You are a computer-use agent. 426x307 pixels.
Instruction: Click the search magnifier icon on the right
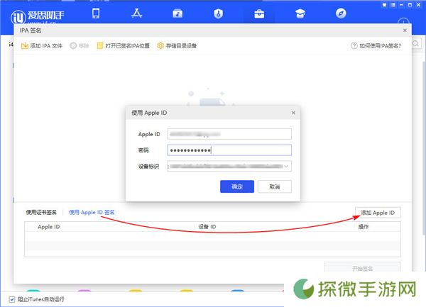[415, 44]
